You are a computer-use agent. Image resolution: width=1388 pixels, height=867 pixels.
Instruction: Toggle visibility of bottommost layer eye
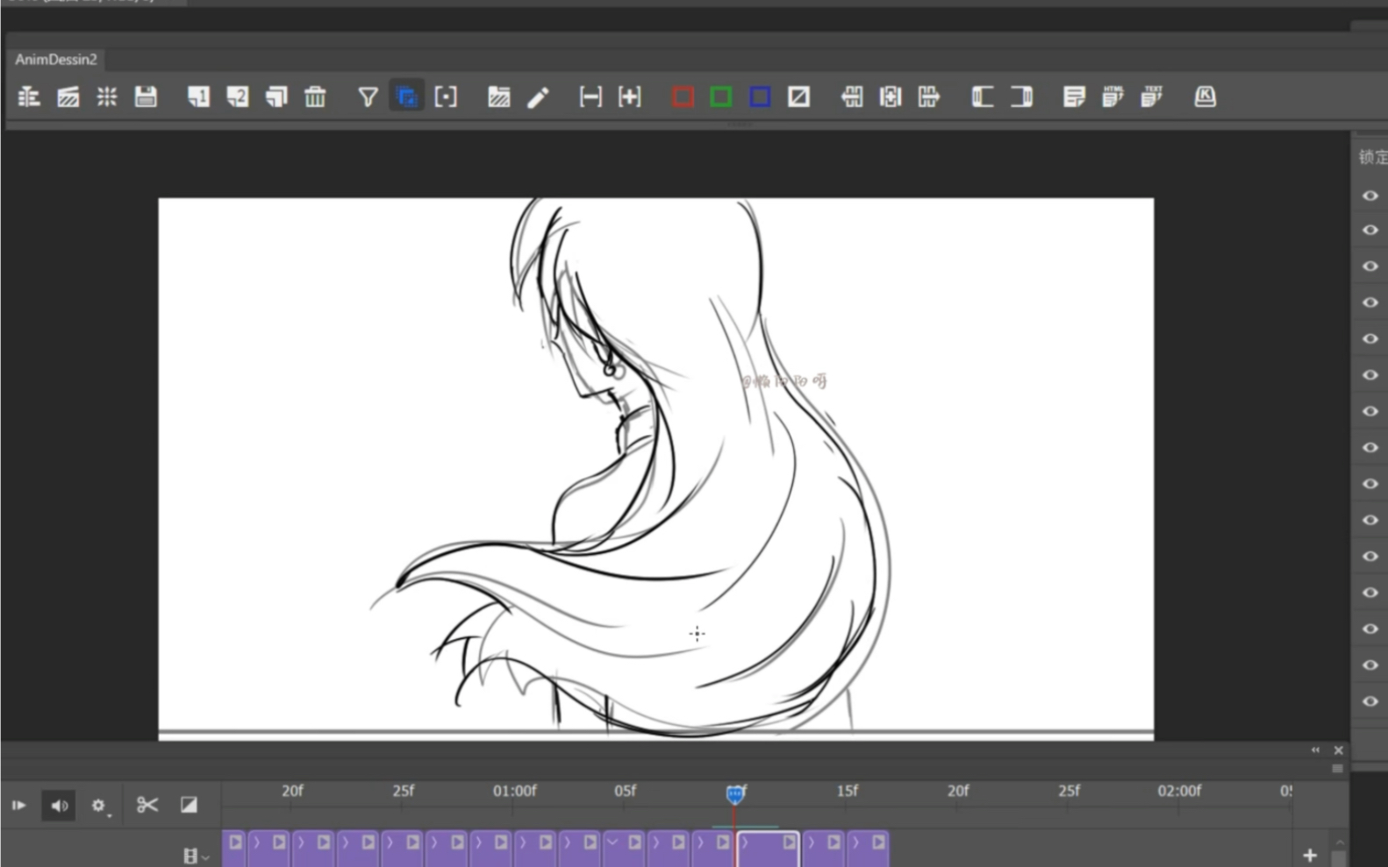pos(1370,701)
